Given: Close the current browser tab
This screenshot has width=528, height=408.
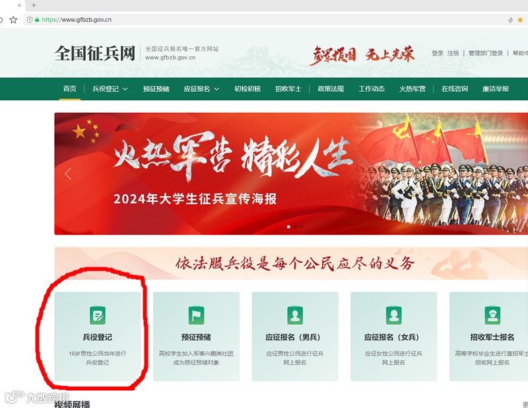Looking at the screenshot, I should 19,5.
